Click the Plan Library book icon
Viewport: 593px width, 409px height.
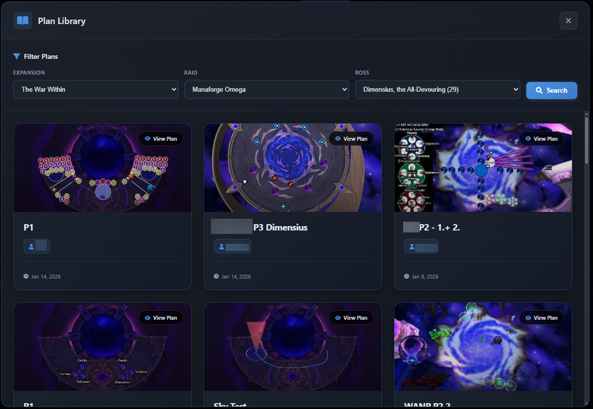coord(23,21)
